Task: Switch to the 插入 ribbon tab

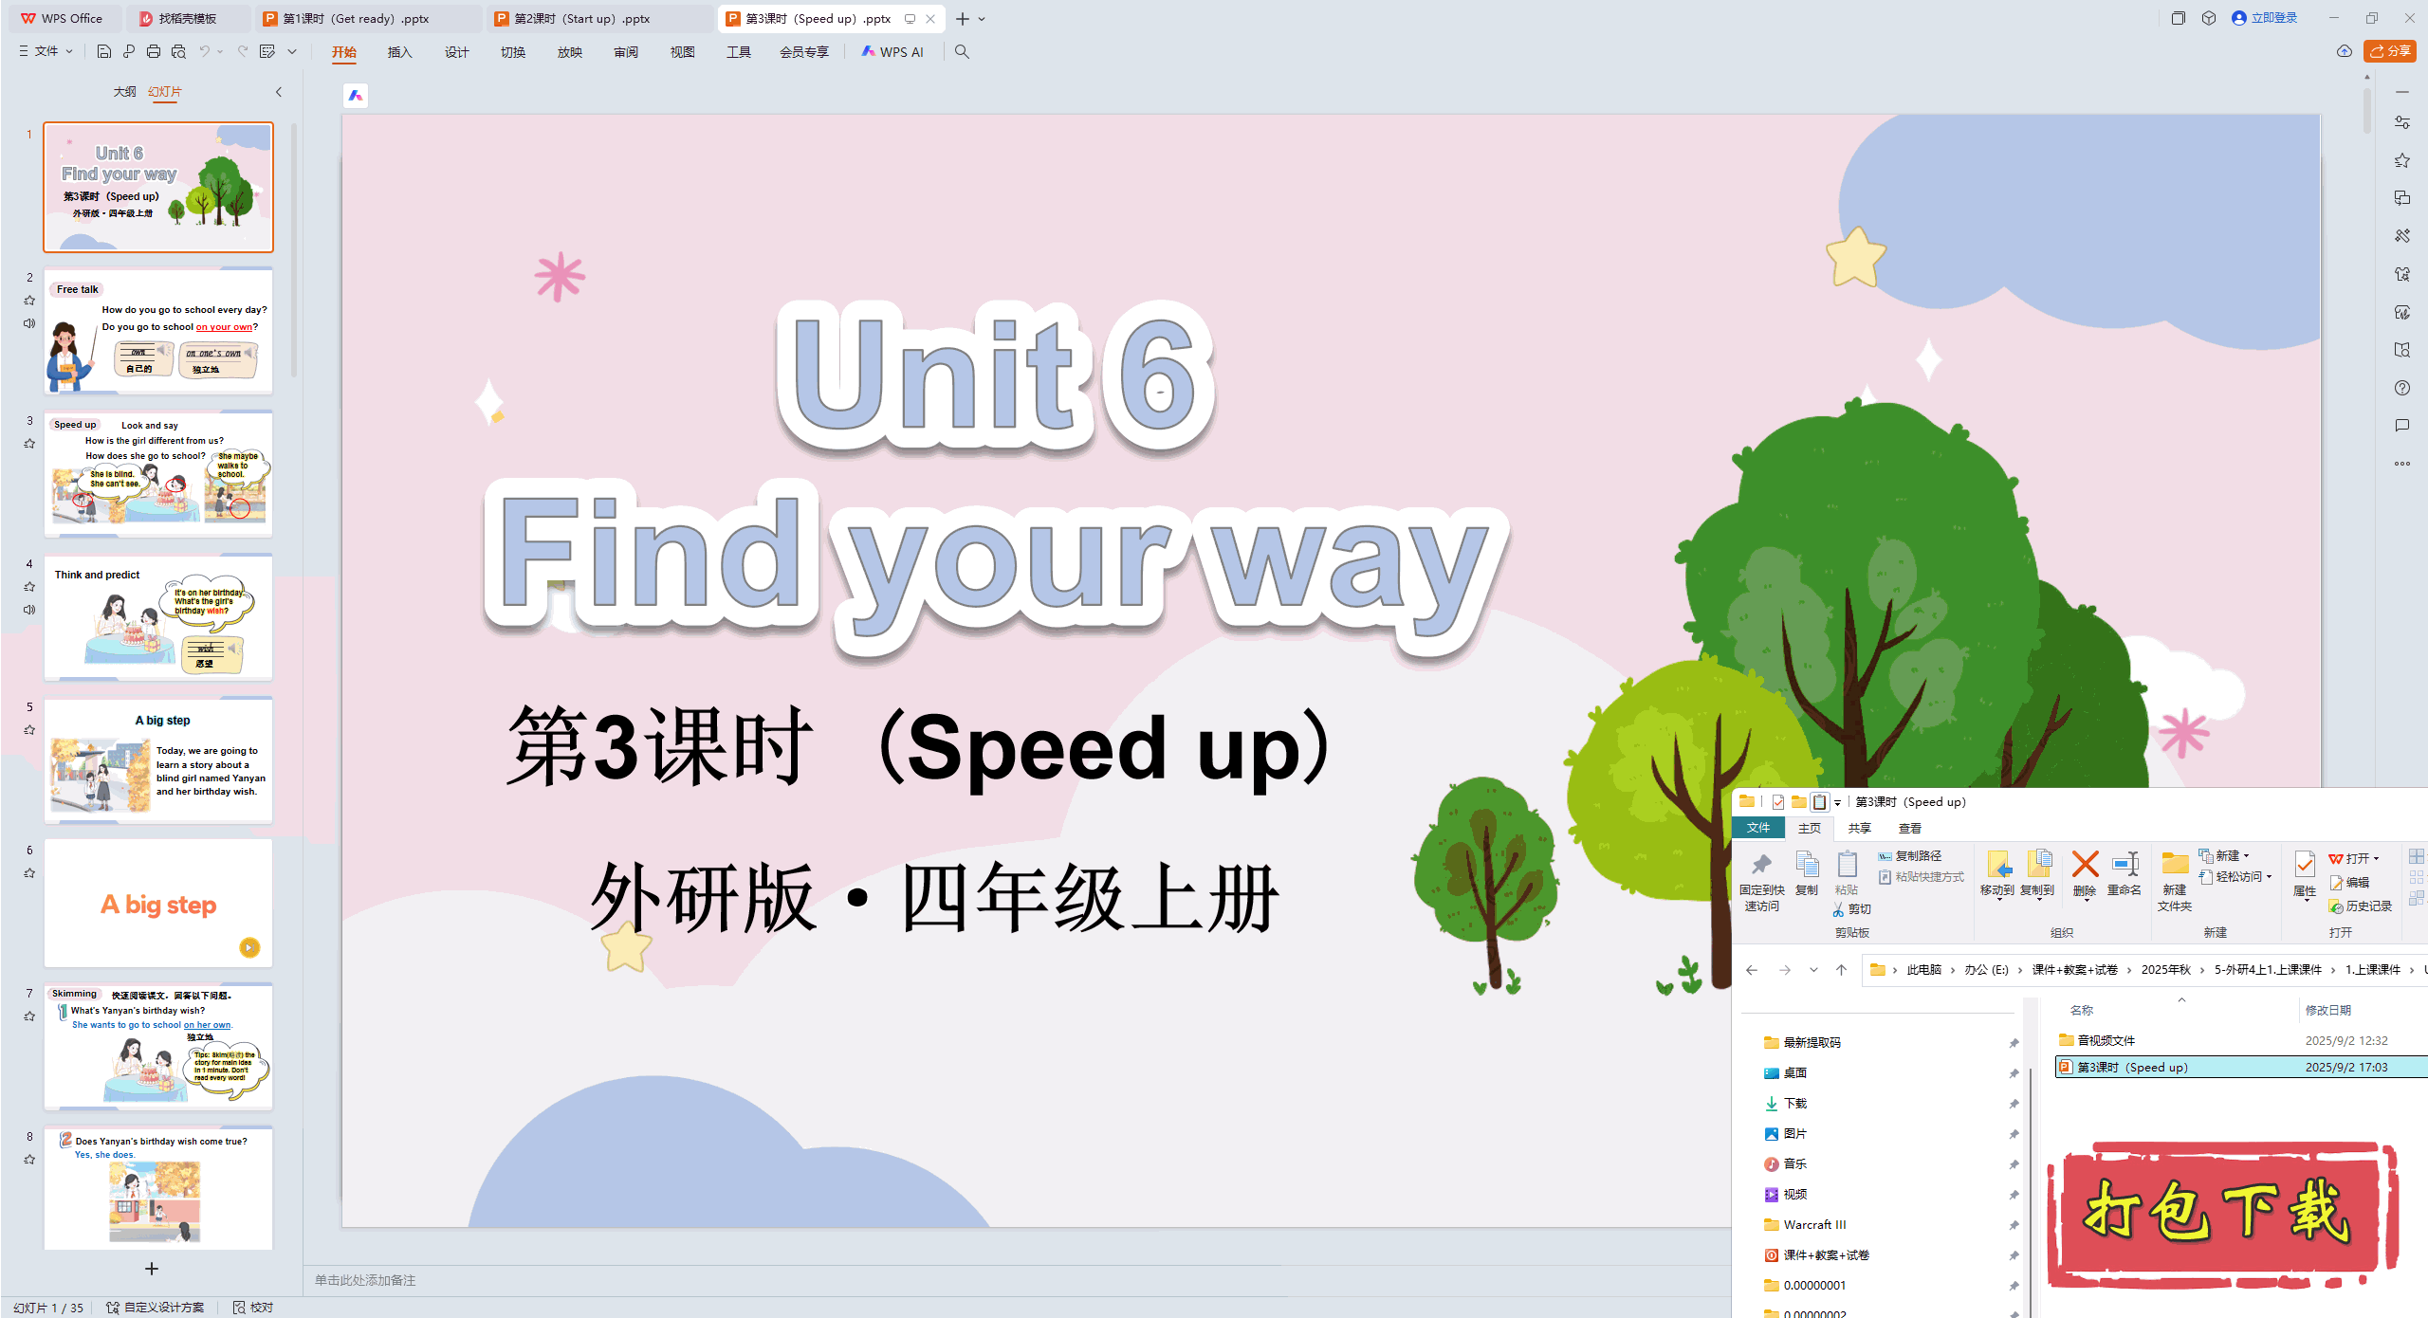Action: coord(399,51)
